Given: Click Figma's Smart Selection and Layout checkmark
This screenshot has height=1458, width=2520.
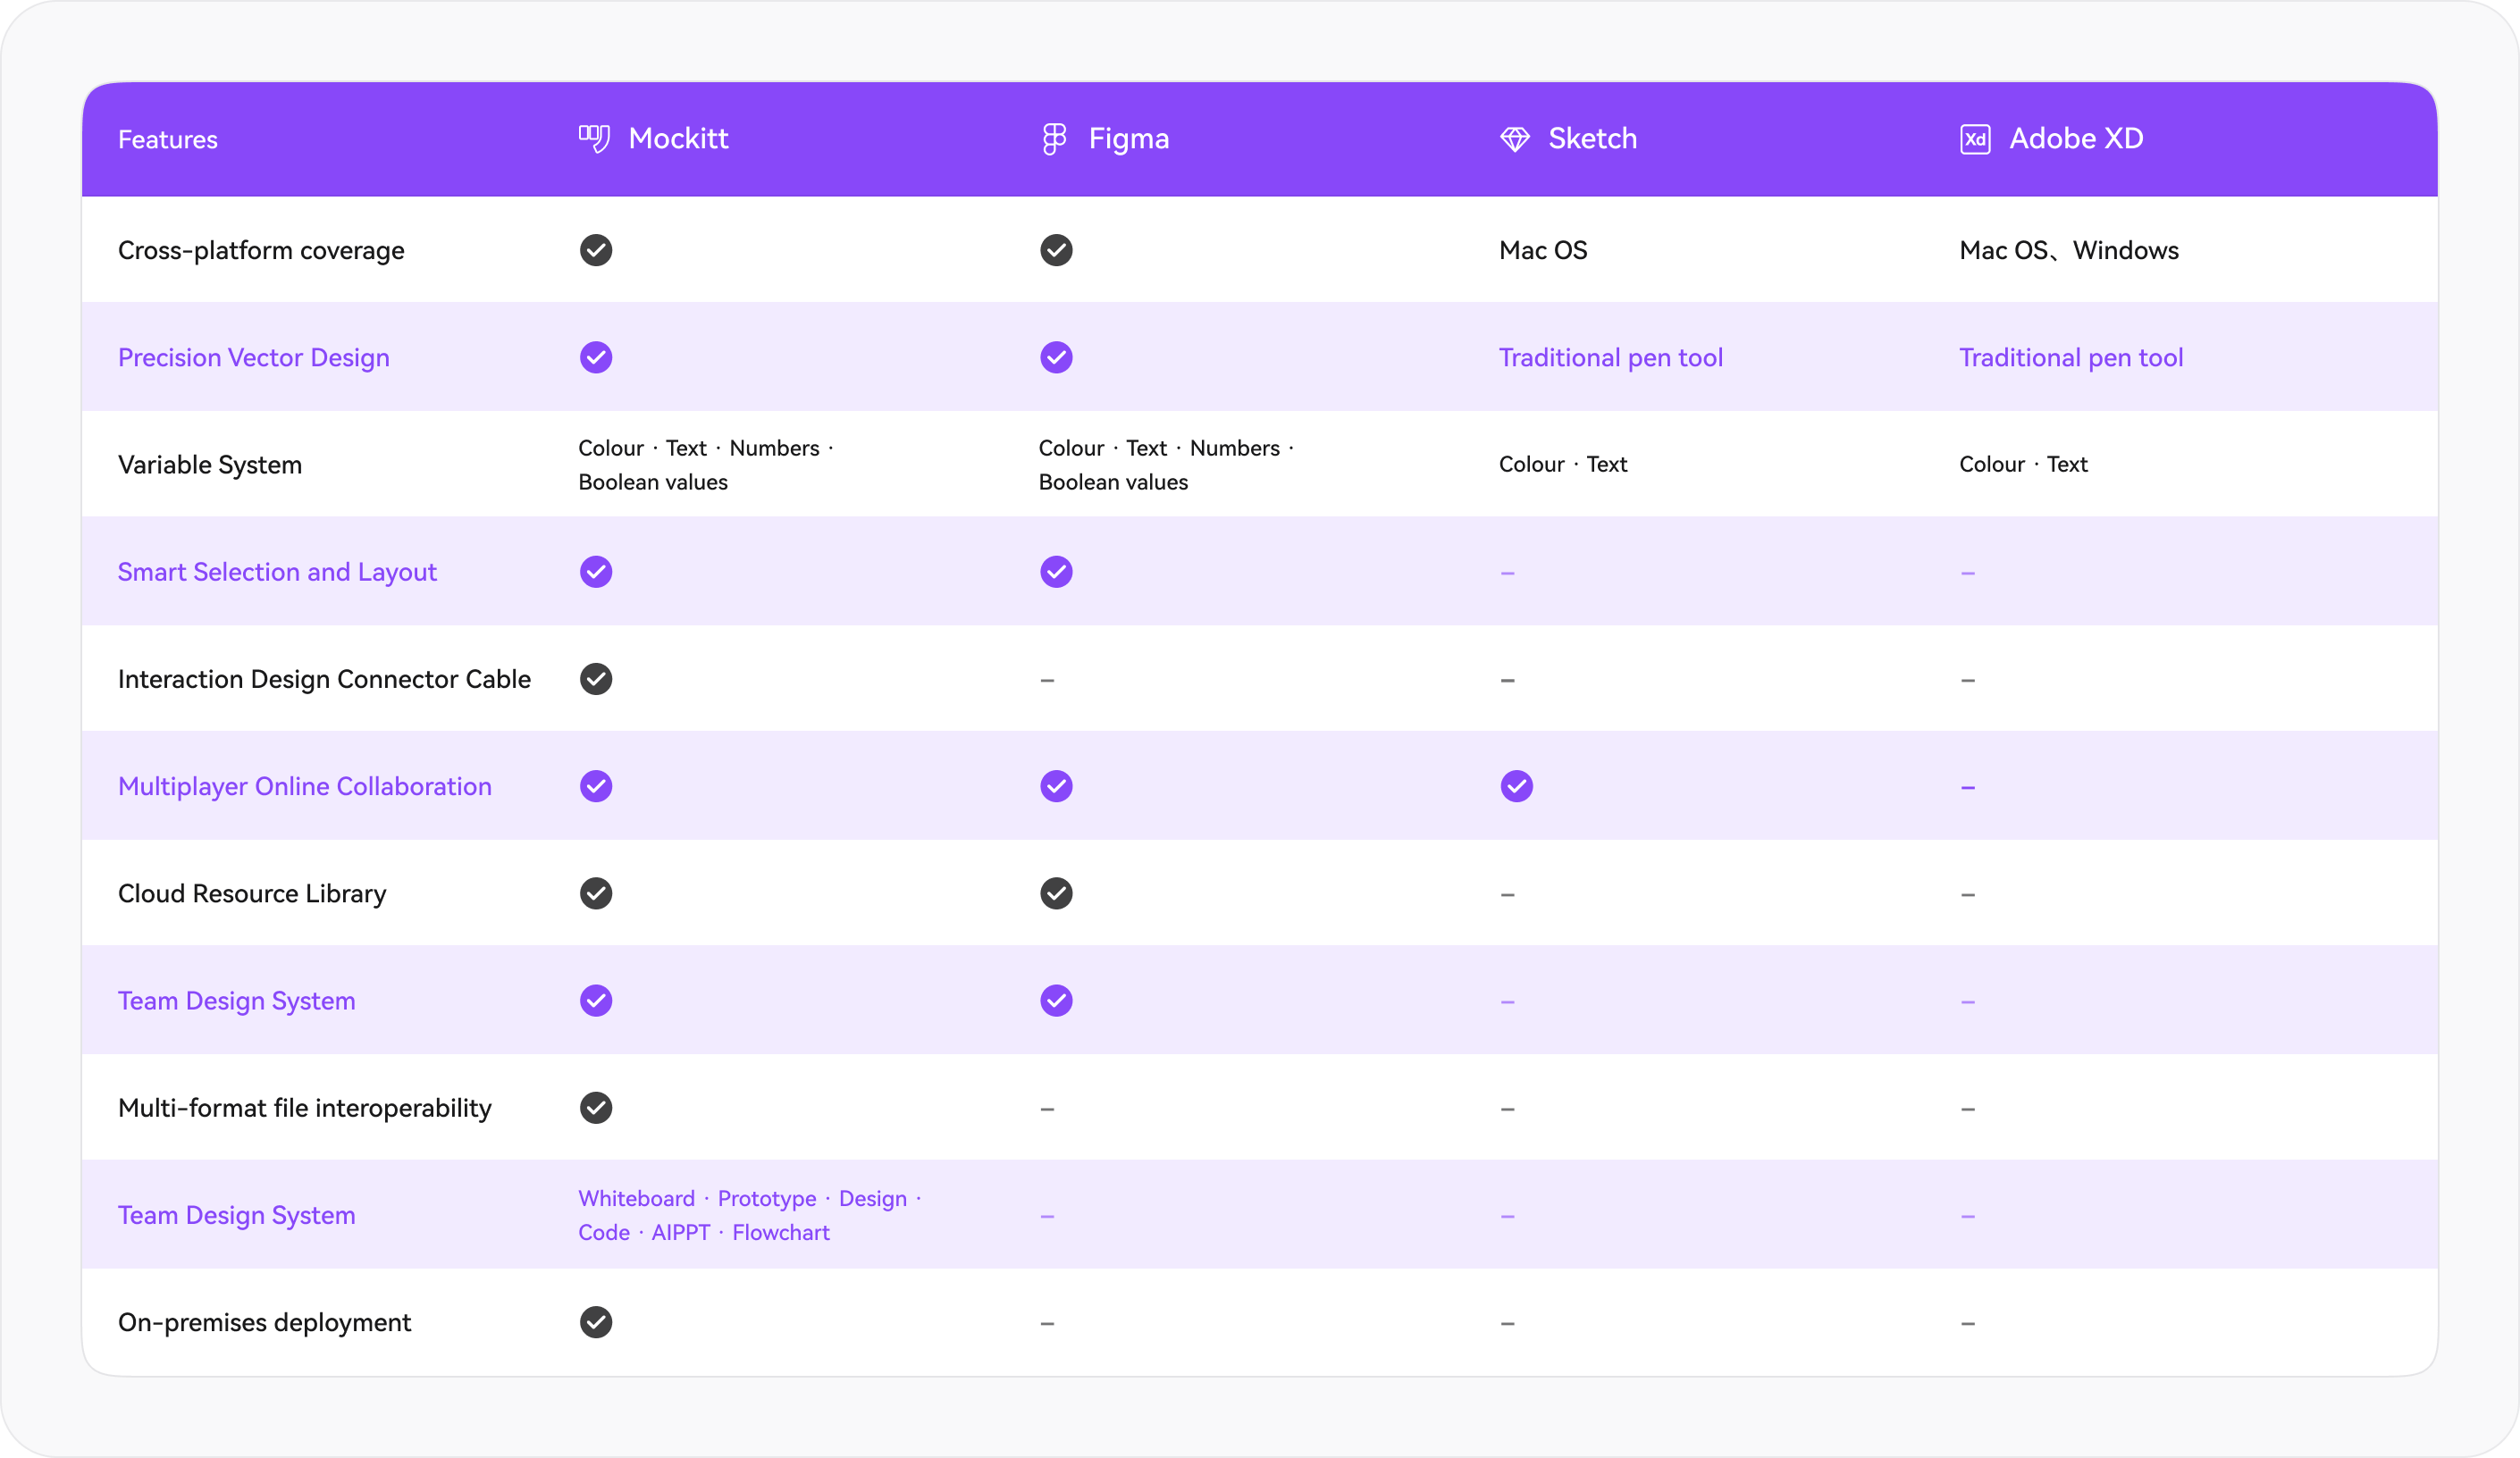Looking at the screenshot, I should [x=1056, y=572].
